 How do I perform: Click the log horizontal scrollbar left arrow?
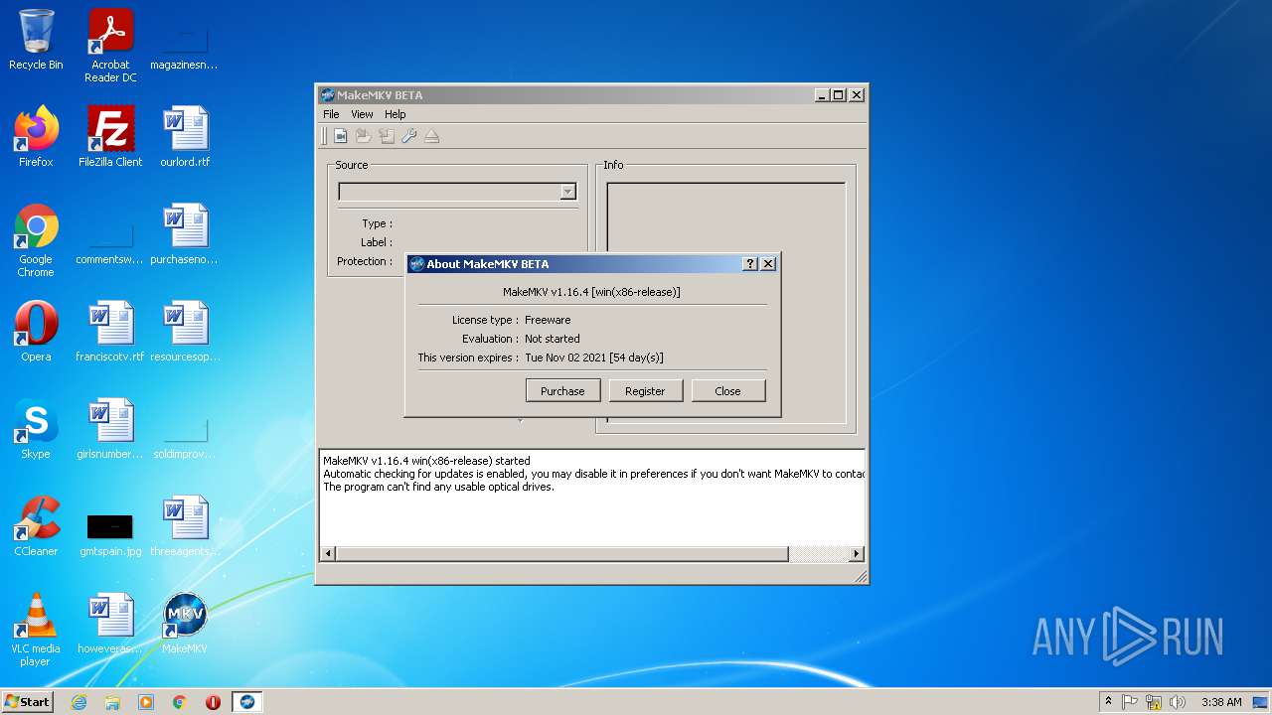click(328, 554)
